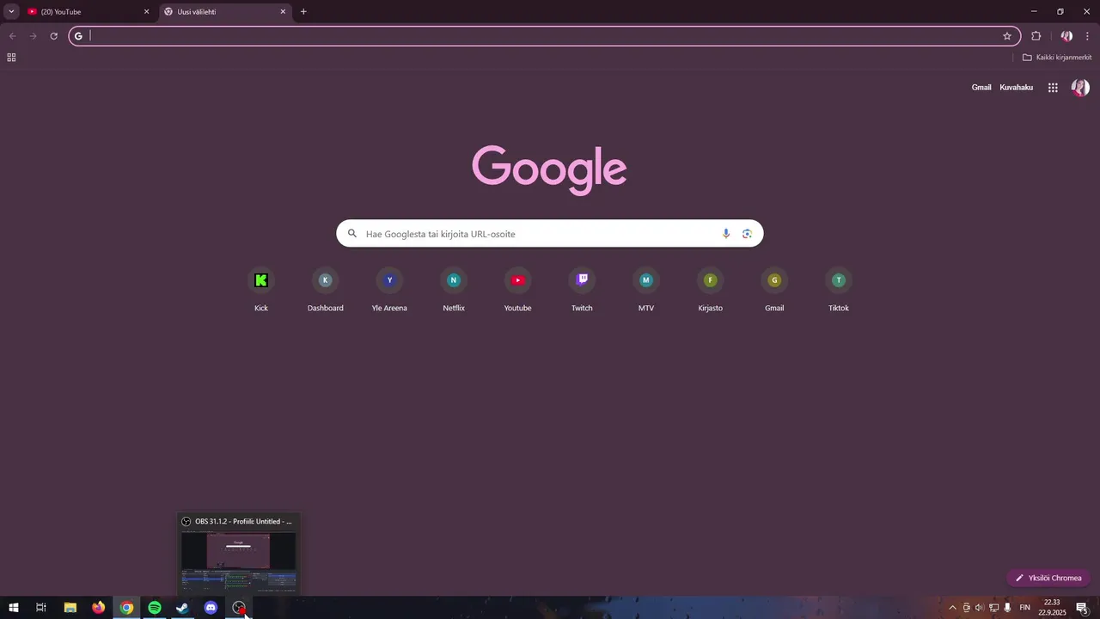Image resolution: width=1100 pixels, height=619 pixels.
Task: Focus the Chrome address bar
Action: tap(545, 36)
